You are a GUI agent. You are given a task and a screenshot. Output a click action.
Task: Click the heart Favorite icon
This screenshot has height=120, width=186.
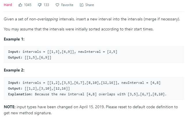coord(57,5)
